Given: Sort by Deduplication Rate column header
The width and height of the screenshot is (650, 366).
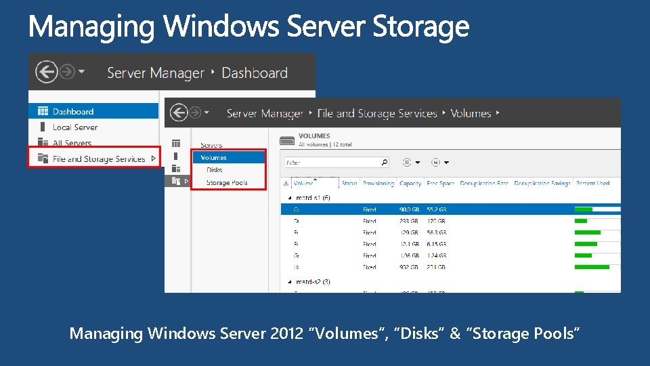Looking at the screenshot, I should (x=484, y=183).
